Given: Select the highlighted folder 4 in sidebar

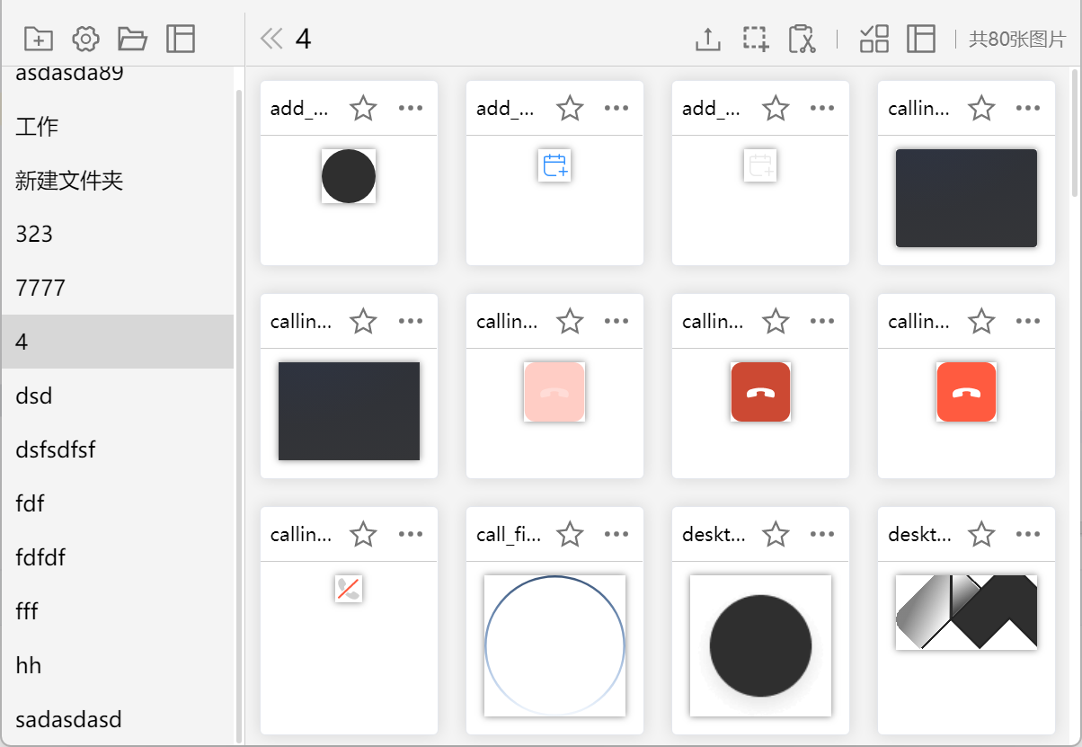Looking at the screenshot, I should [x=118, y=342].
